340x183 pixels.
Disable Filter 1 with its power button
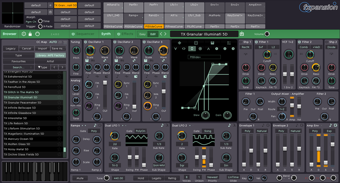pyautogui.click(x=256, y=42)
